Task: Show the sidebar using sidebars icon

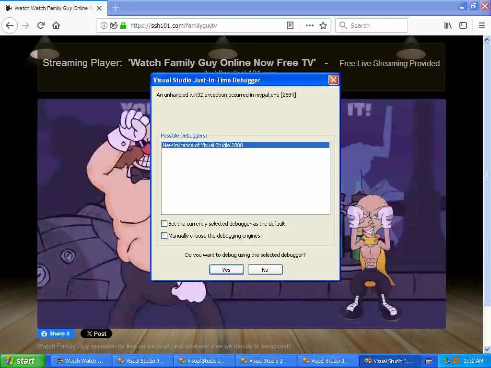Action: [463, 26]
